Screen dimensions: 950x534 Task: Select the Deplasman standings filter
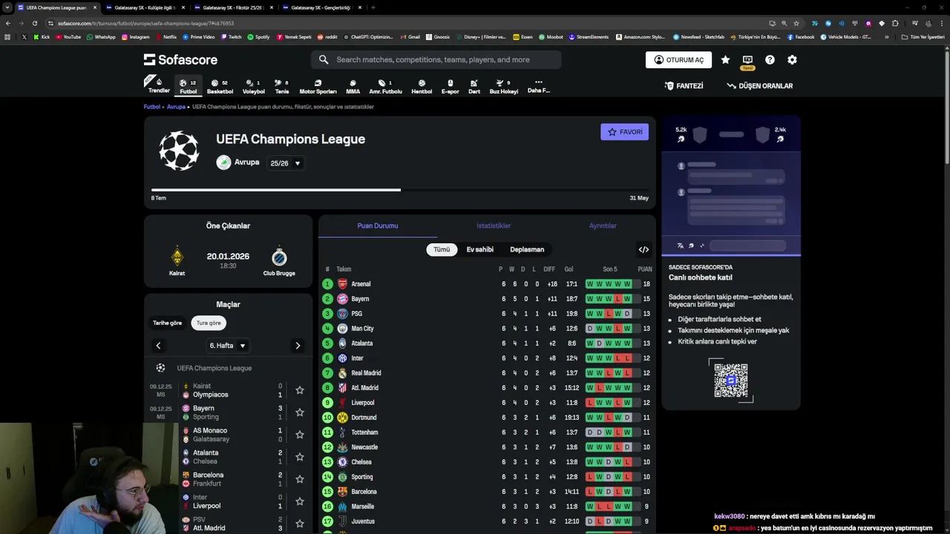tap(527, 250)
